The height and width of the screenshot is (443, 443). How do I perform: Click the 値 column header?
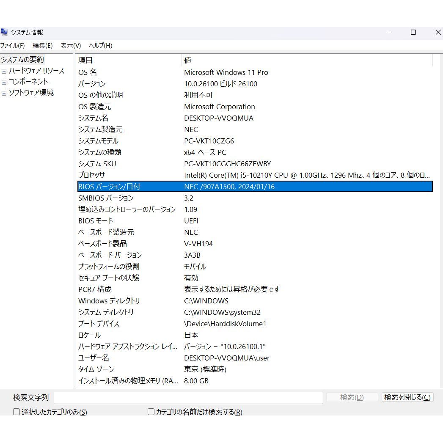point(307,60)
